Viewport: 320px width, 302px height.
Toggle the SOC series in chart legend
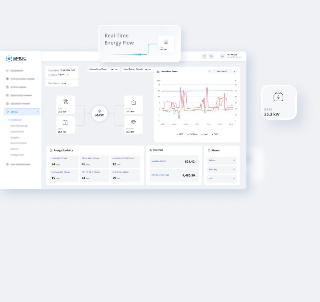pyautogui.click(x=215, y=134)
